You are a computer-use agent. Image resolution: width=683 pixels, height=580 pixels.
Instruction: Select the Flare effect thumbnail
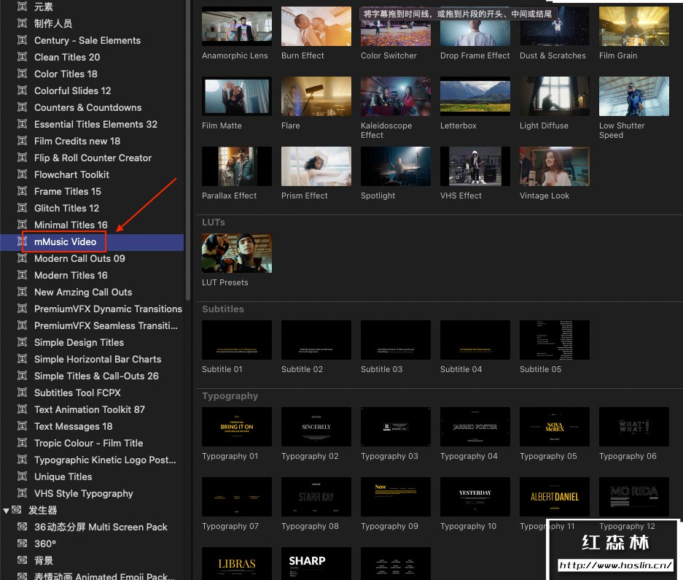(x=316, y=96)
